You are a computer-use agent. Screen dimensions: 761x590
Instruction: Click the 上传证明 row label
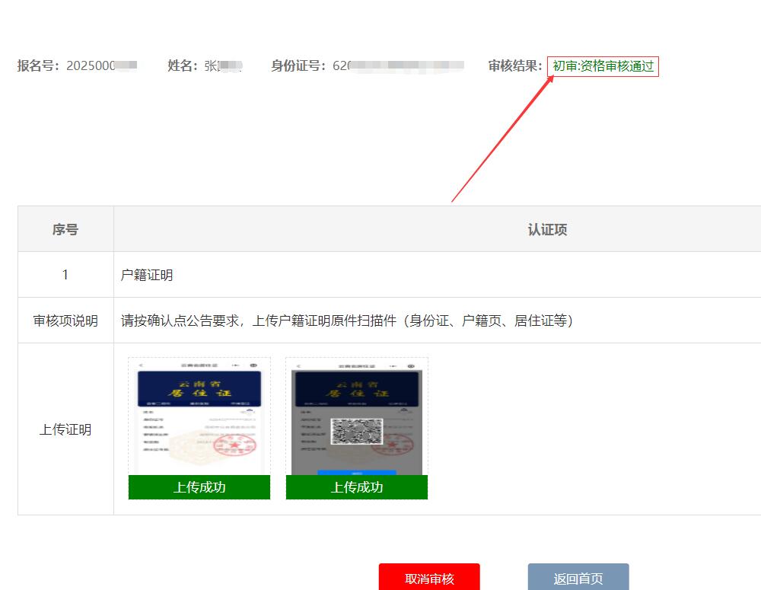[x=65, y=429]
